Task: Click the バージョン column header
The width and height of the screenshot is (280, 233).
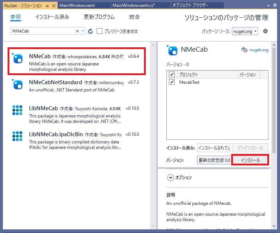Action: coord(249,74)
